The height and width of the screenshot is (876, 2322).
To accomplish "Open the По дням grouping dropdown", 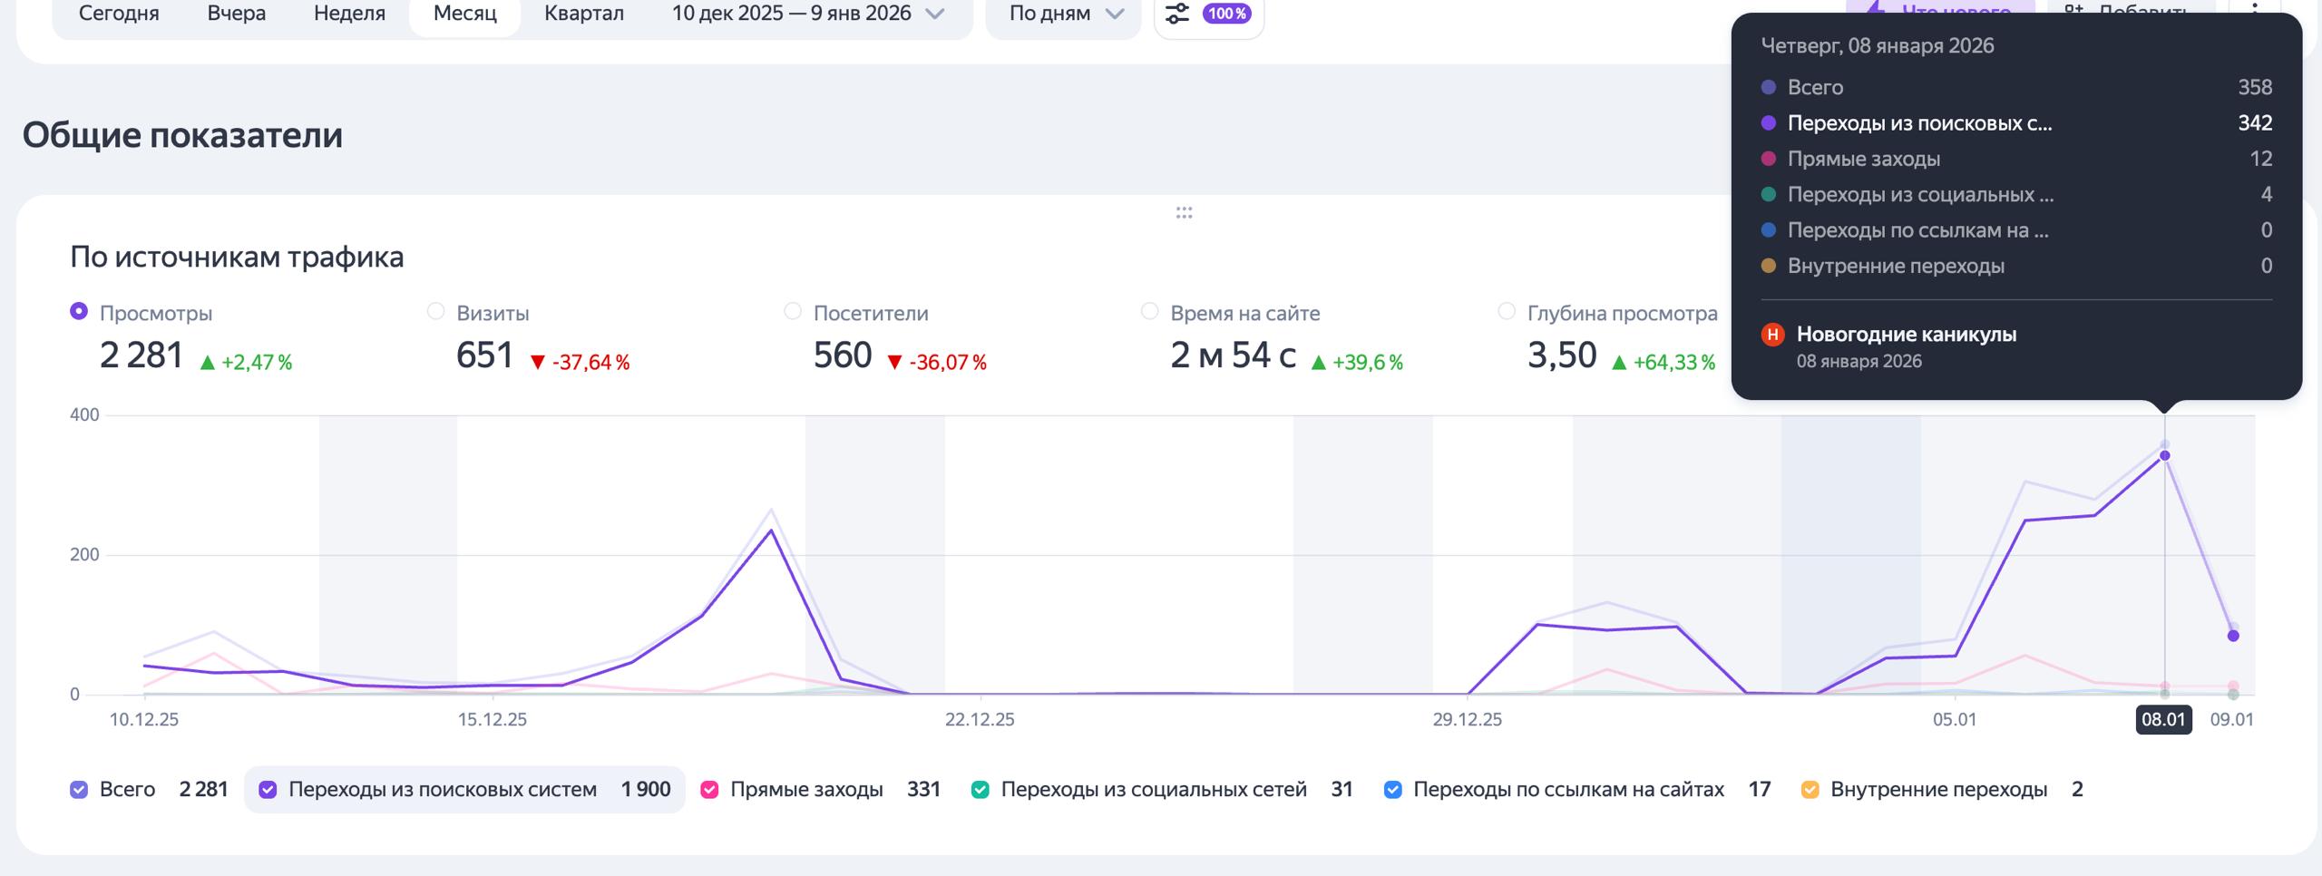I will (1065, 14).
